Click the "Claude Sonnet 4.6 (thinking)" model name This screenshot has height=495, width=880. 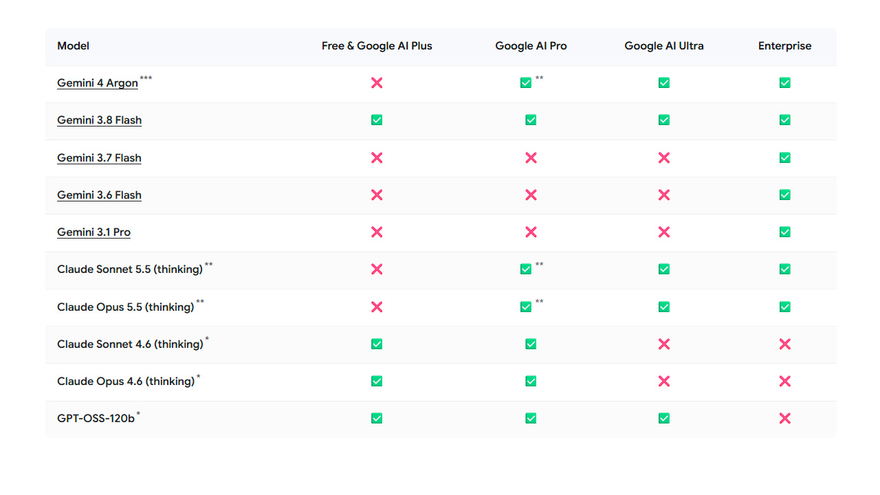(130, 344)
